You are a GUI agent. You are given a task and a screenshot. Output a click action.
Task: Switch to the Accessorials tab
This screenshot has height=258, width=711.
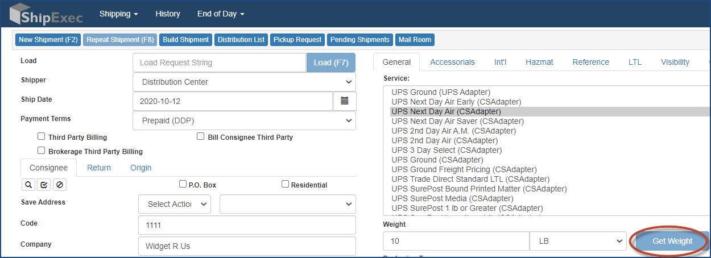452,62
